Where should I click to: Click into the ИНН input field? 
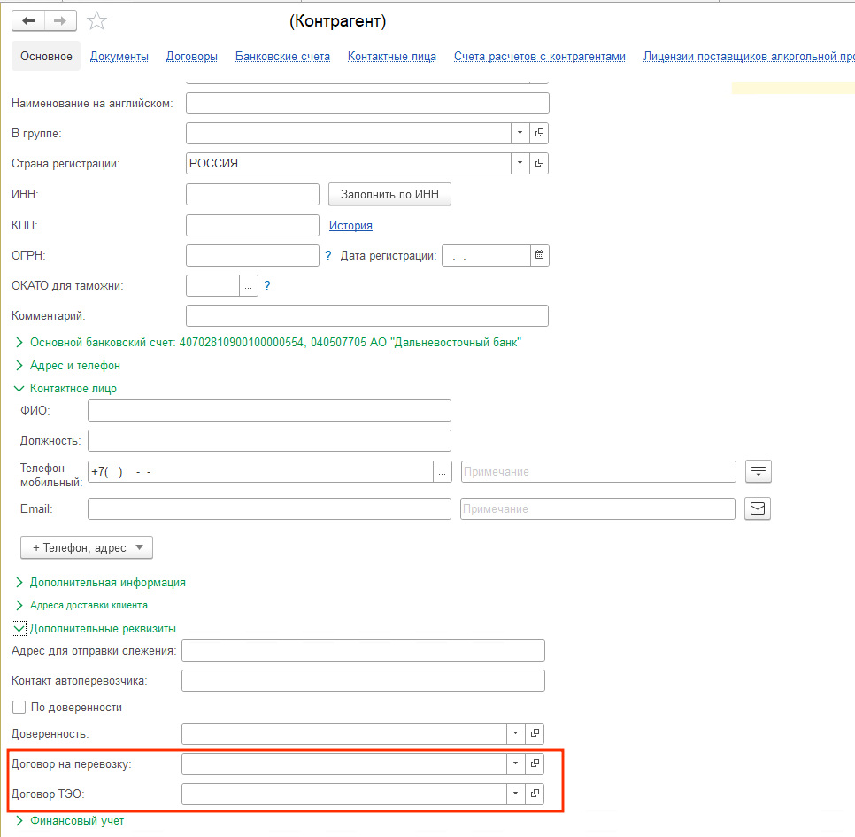pyautogui.click(x=252, y=194)
